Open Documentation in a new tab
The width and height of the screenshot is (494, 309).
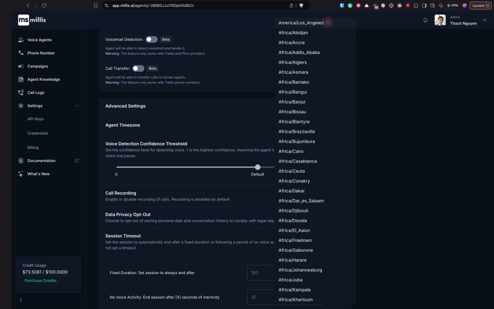click(x=77, y=161)
